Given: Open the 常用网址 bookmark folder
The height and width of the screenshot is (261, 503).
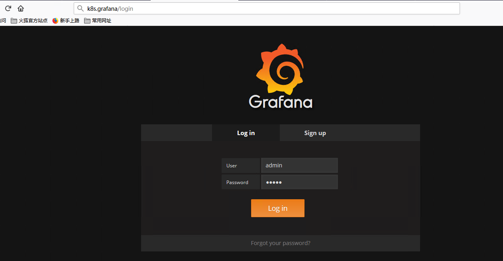Looking at the screenshot, I should click(98, 21).
